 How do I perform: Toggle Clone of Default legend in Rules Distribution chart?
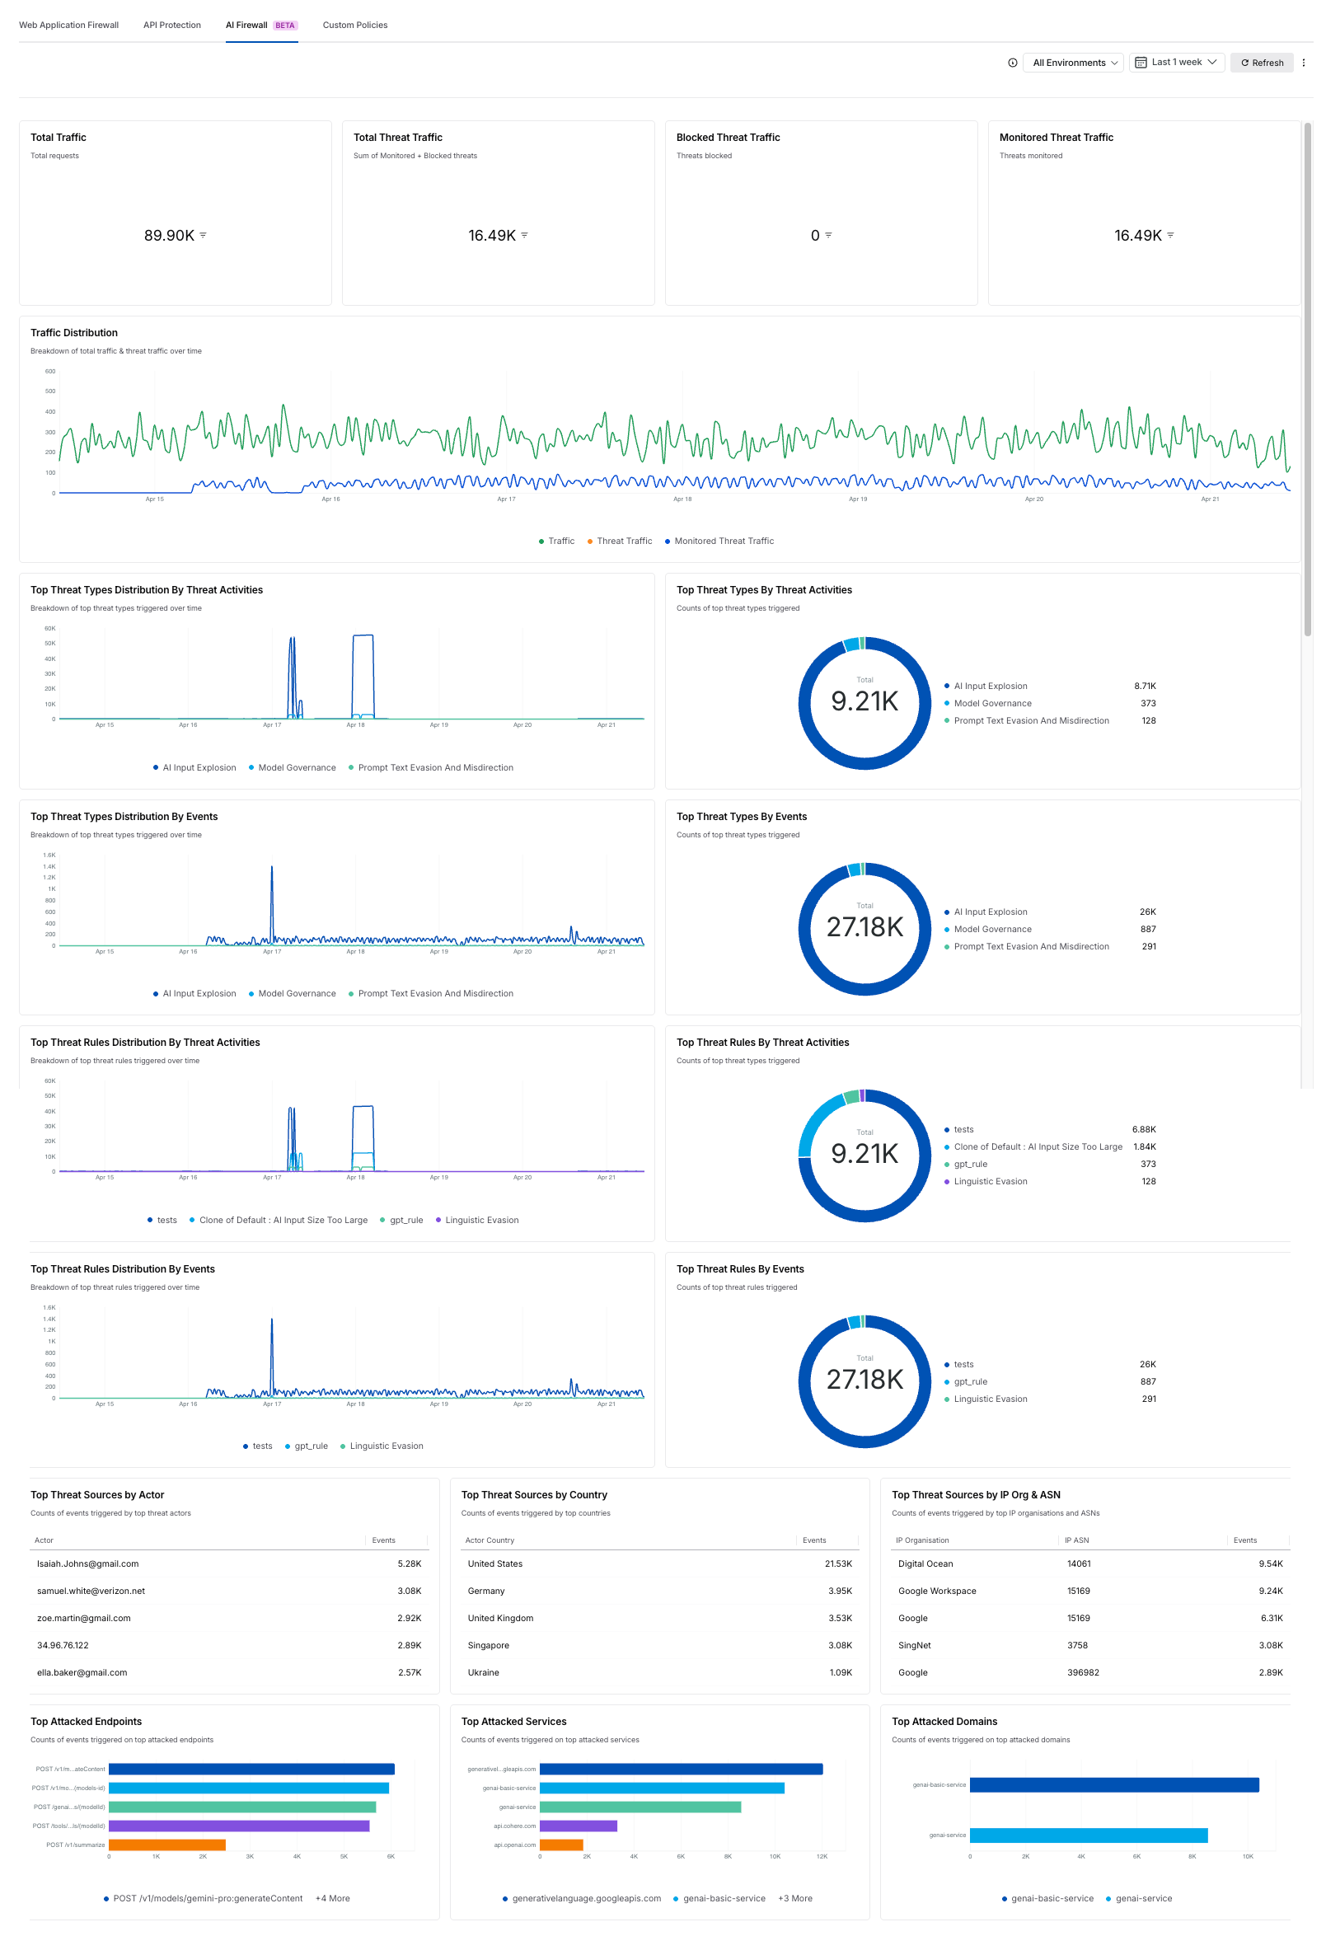point(279,1221)
